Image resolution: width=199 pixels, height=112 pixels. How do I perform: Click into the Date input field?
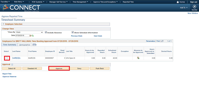tap(22, 35)
